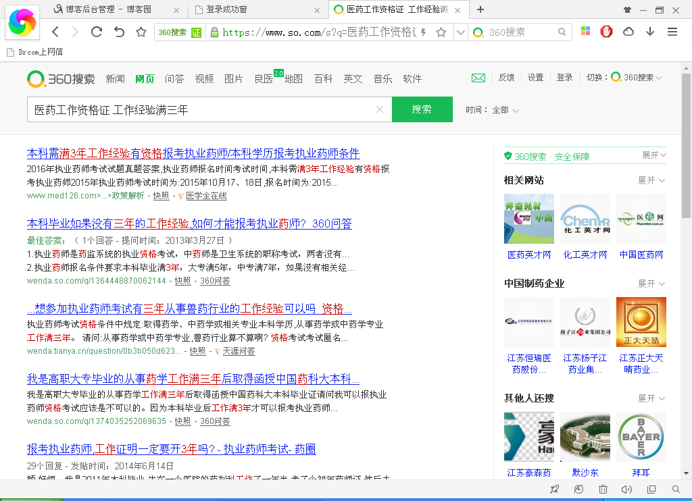The width and height of the screenshot is (692, 501).
Task: Select the 软件 search category
Action: [x=412, y=79]
